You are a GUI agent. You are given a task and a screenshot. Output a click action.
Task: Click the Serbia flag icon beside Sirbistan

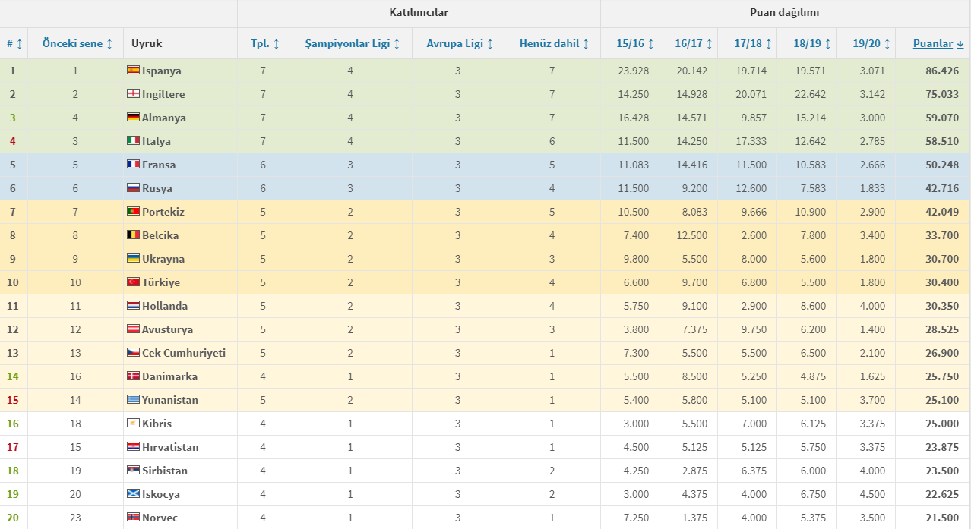click(x=132, y=471)
